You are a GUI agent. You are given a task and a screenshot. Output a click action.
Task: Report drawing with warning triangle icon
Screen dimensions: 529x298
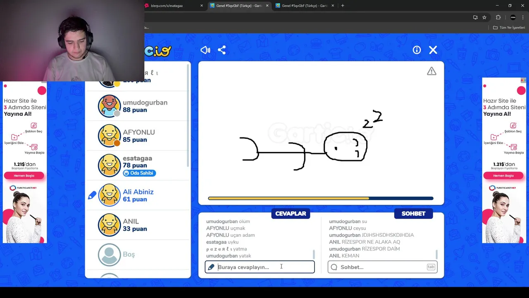pos(431,71)
